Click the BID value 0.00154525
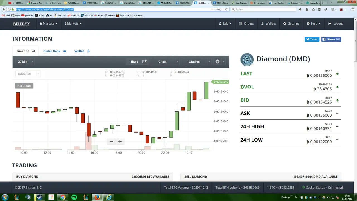The image size is (357, 201). point(319,102)
